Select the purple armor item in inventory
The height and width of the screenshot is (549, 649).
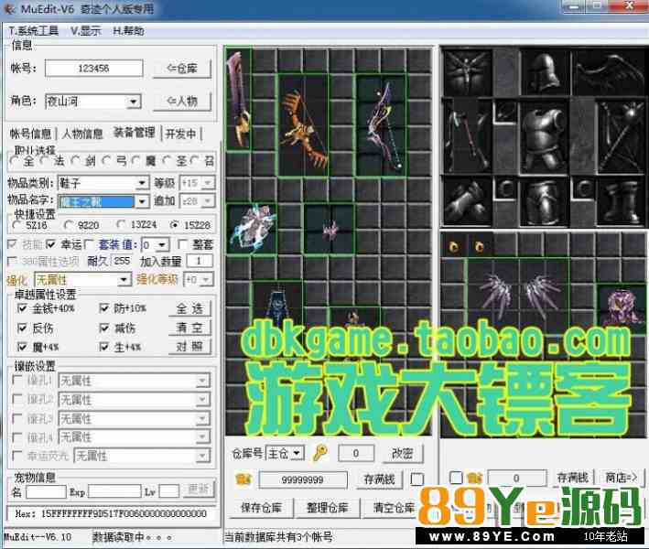[622, 307]
